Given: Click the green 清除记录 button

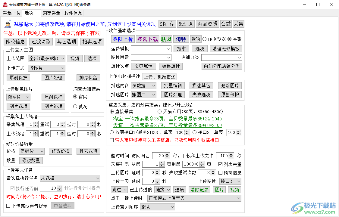Looking at the screenshot, I should point(199,190).
